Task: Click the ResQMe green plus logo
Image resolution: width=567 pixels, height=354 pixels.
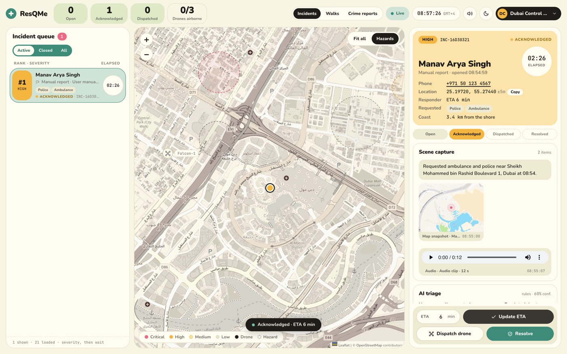Action: [11, 14]
